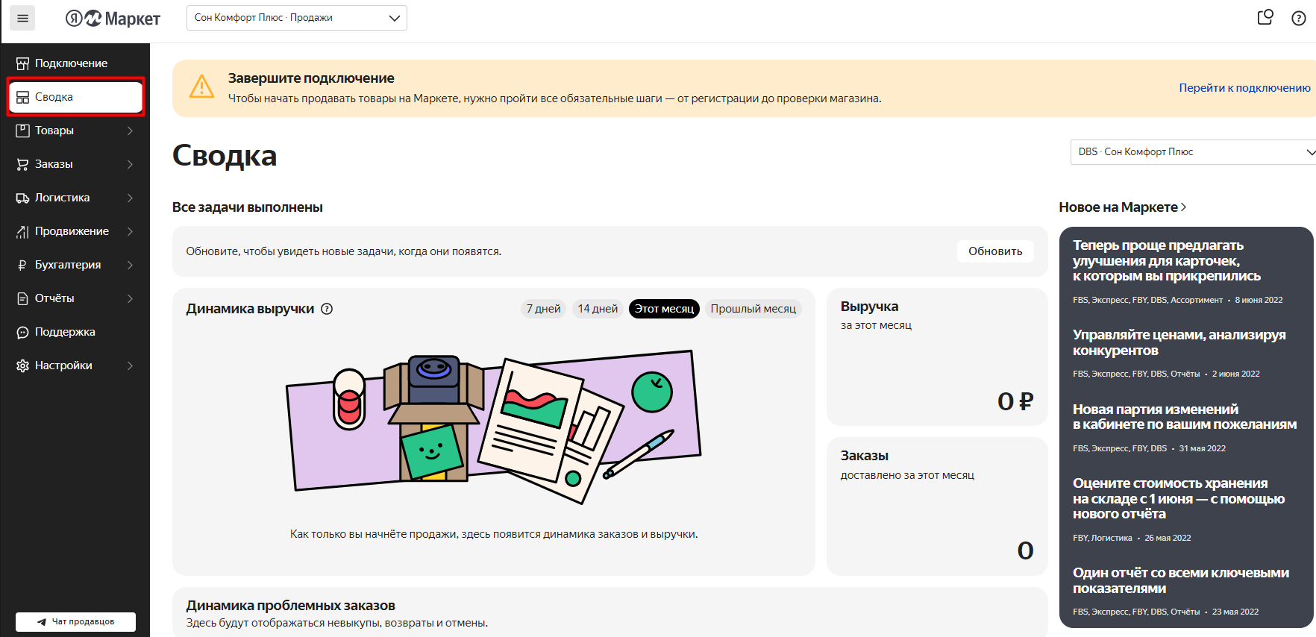Open the DBS · Сон Комфорт Плюс selector
Image resolution: width=1316 pixels, height=637 pixels.
coord(1193,152)
